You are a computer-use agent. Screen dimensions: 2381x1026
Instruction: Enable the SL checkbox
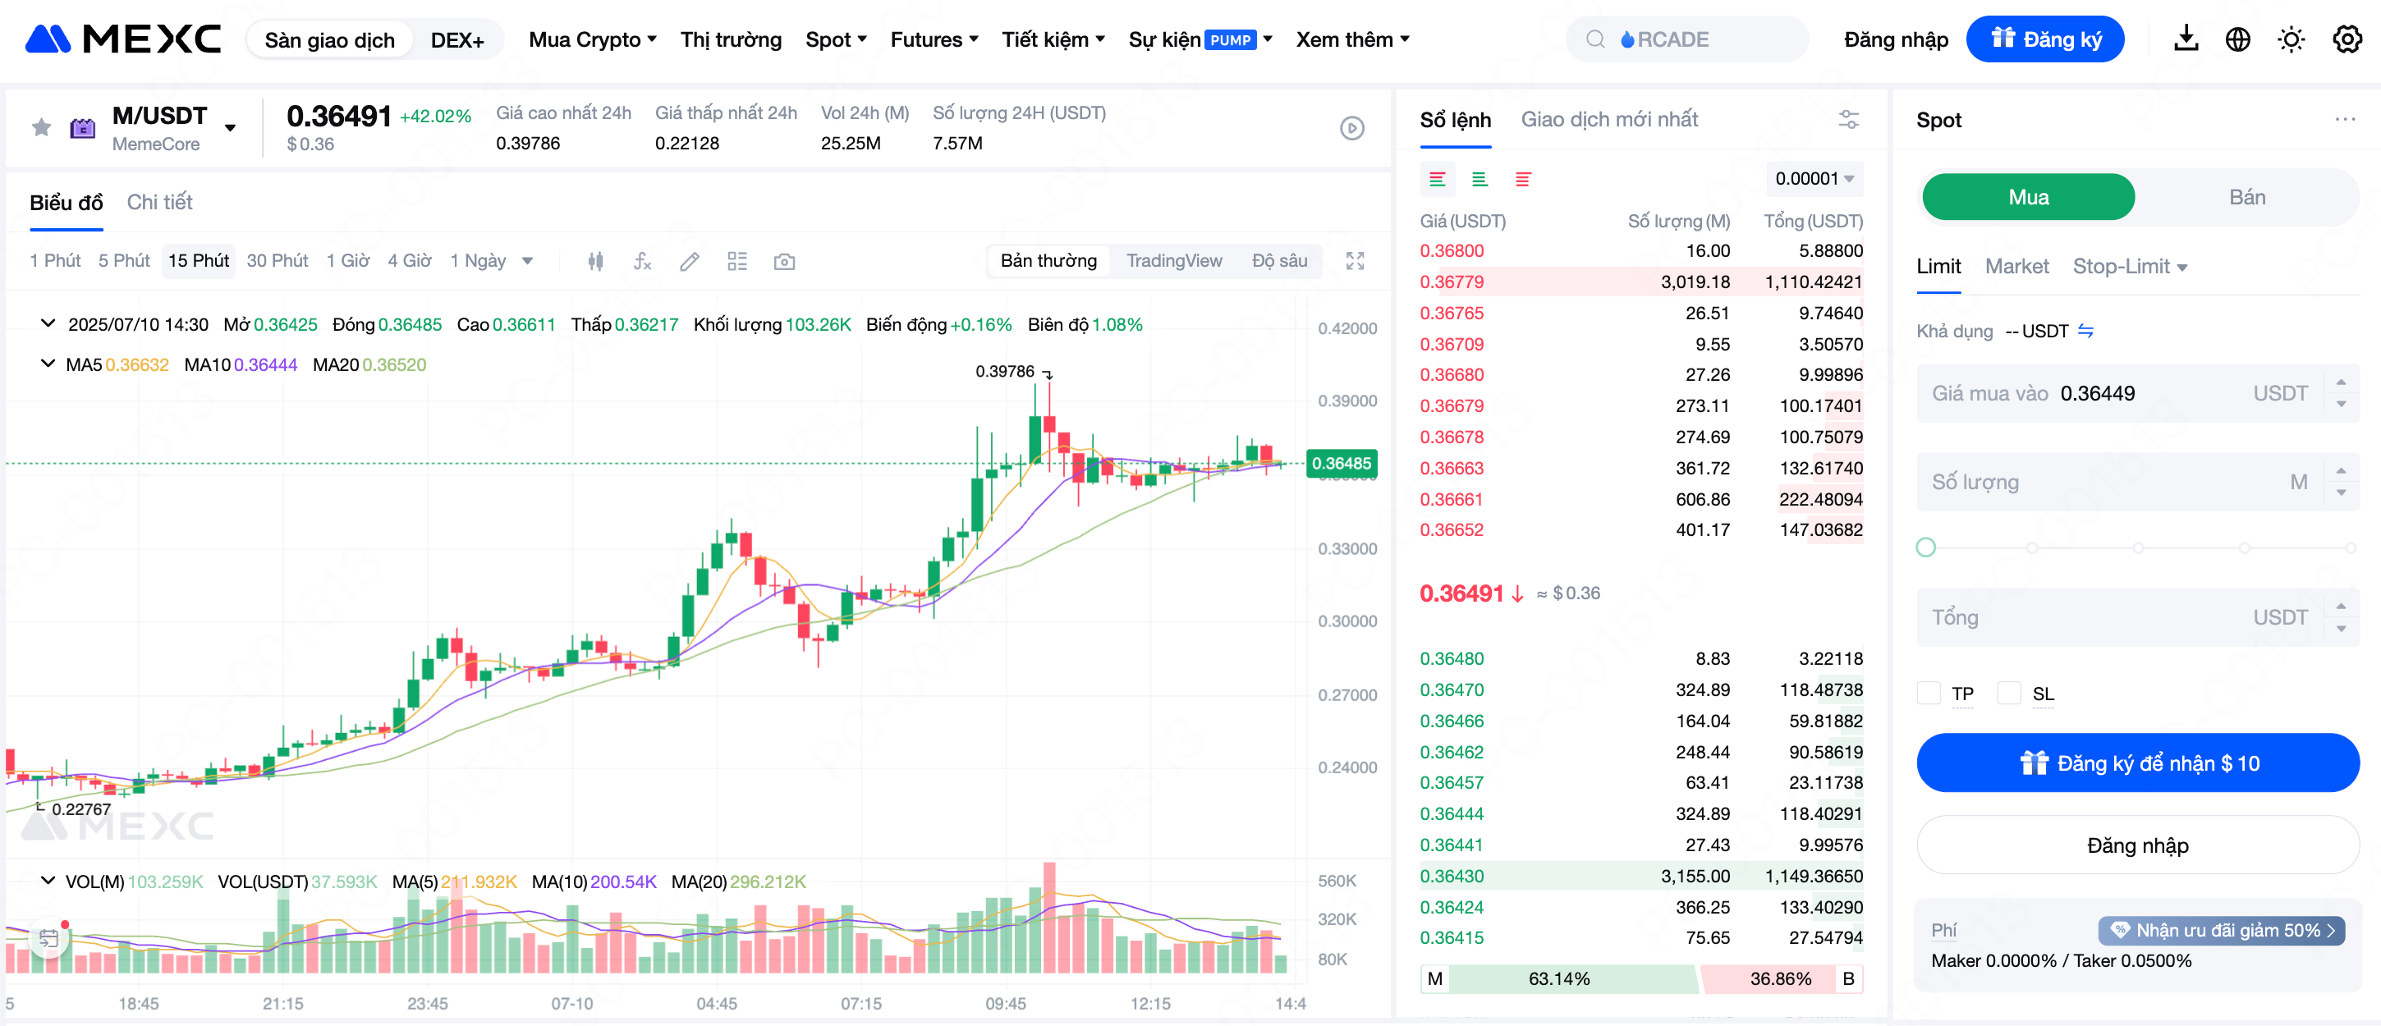pyautogui.click(x=2008, y=694)
